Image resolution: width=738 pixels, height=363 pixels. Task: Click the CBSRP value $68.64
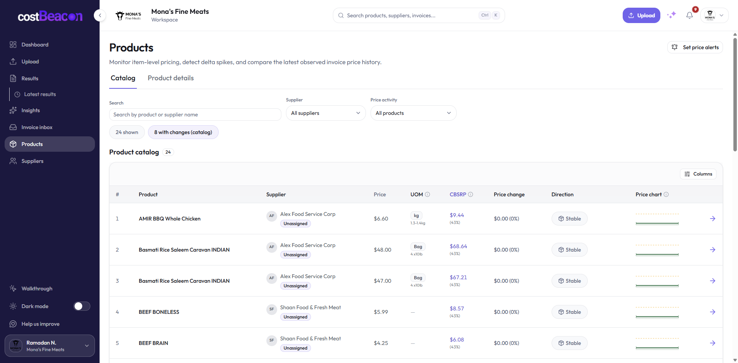point(458,246)
